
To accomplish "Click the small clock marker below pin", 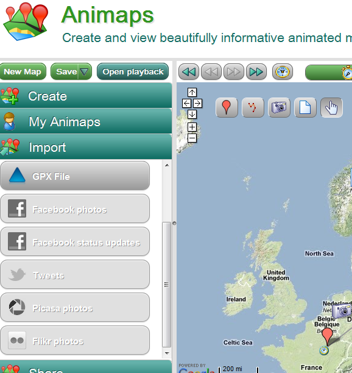I will point(324,350).
